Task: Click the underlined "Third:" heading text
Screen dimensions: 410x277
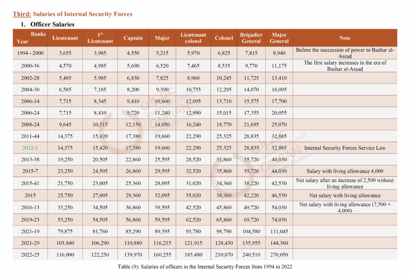Action: coord(21,14)
